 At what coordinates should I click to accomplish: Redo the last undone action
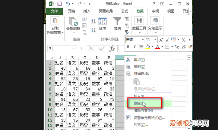click(x=80, y=4)
